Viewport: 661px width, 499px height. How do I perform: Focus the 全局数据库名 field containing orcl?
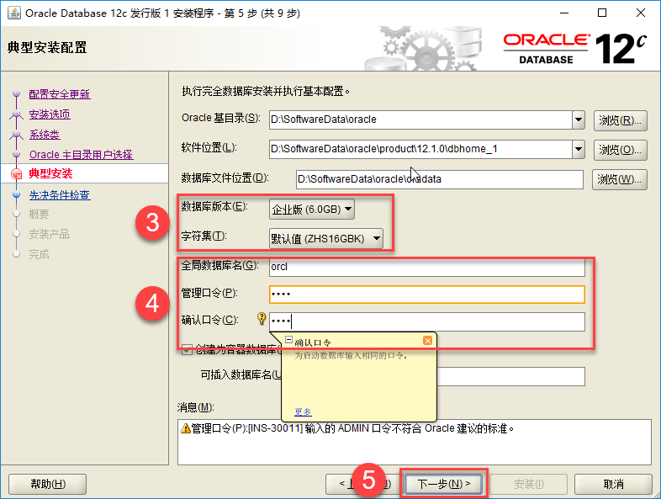[x=427, y=268]
